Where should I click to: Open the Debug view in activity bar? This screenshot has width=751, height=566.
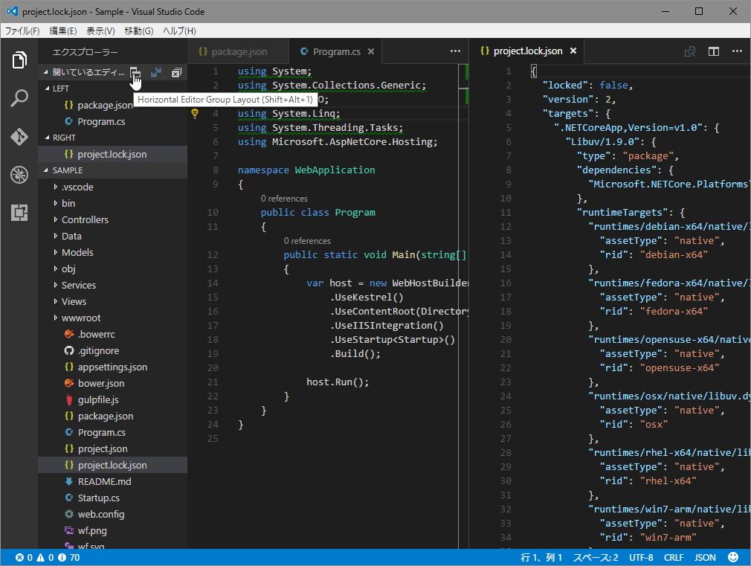(x=19, y=175)
